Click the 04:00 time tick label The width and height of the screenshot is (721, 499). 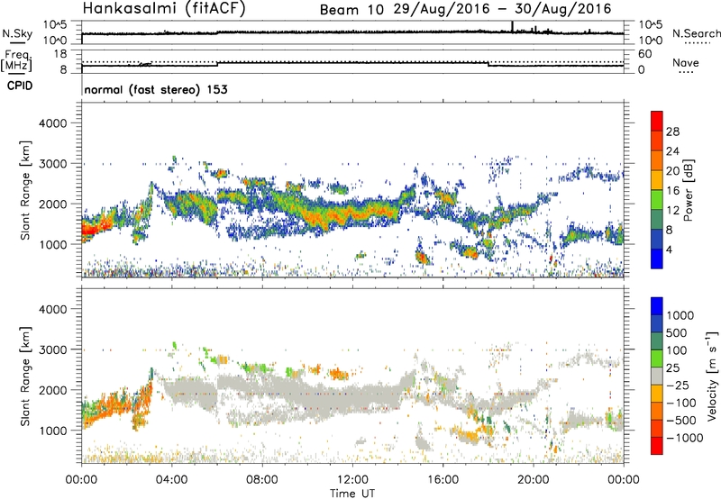coord(172,480)
